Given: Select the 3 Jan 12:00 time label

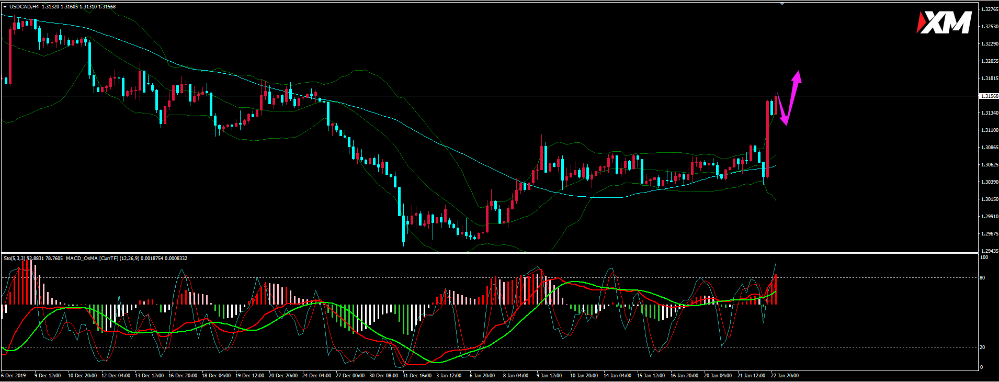Looking at the screenshot, I should (x=449, y=375).
